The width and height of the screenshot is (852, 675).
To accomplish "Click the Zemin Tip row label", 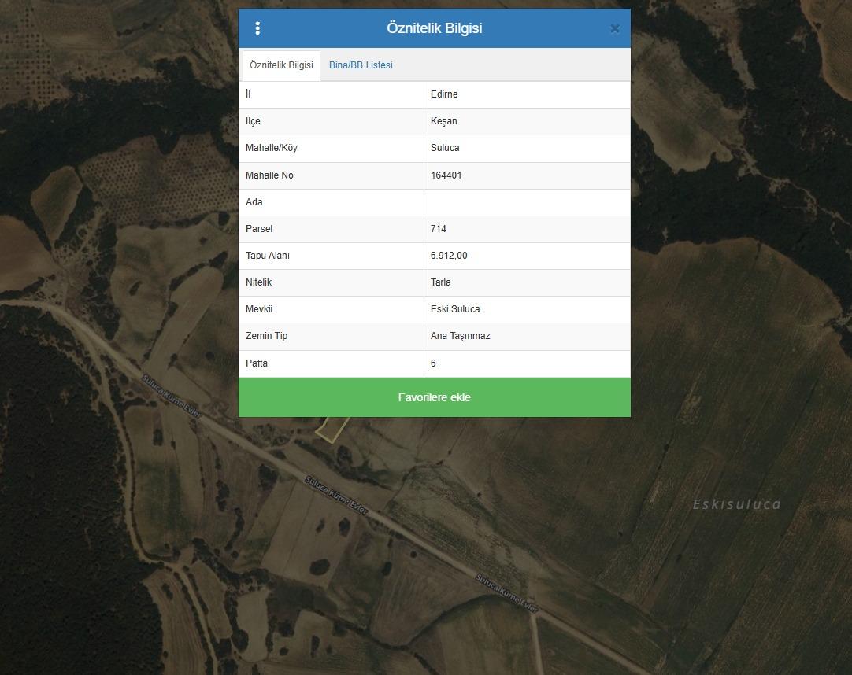I will coord(266,336).
